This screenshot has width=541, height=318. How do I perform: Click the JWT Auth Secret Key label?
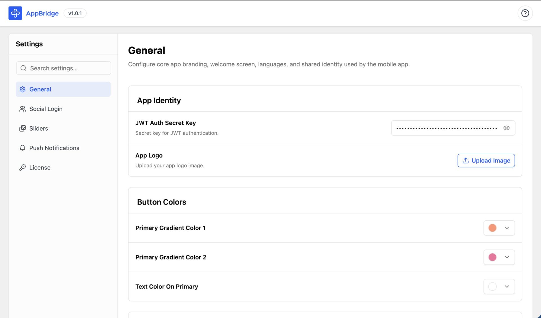(x=165, y=123)
